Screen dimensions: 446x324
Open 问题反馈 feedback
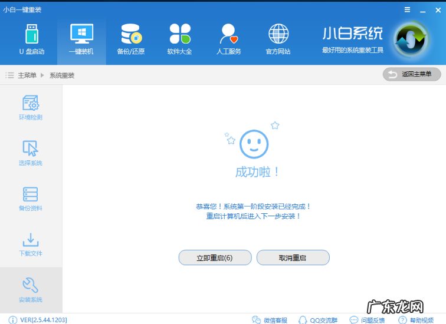[x=367, y=320]
